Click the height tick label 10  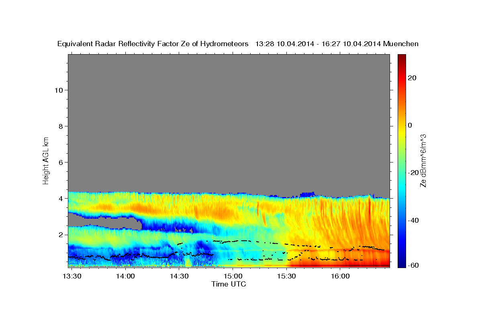coord(59,90)
